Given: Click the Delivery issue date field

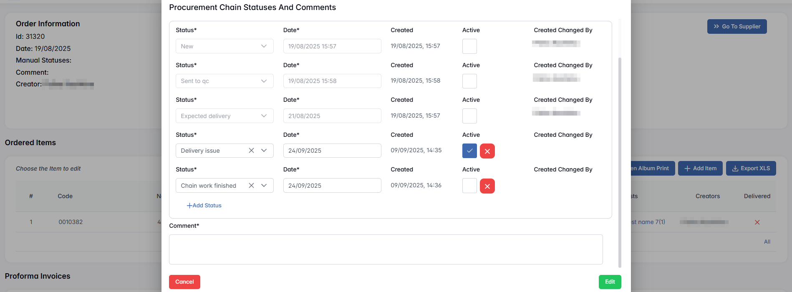Looking at the screenshot, I should 332,151.
